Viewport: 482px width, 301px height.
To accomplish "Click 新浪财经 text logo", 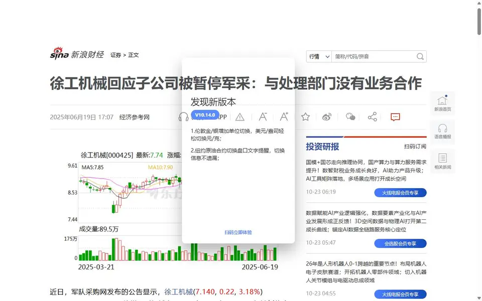I will point(87,55).
